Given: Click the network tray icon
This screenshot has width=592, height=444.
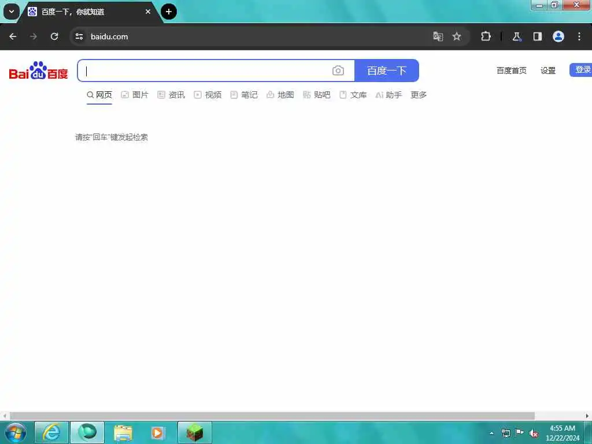Looking at the screenshot, I should coord(506,433).
